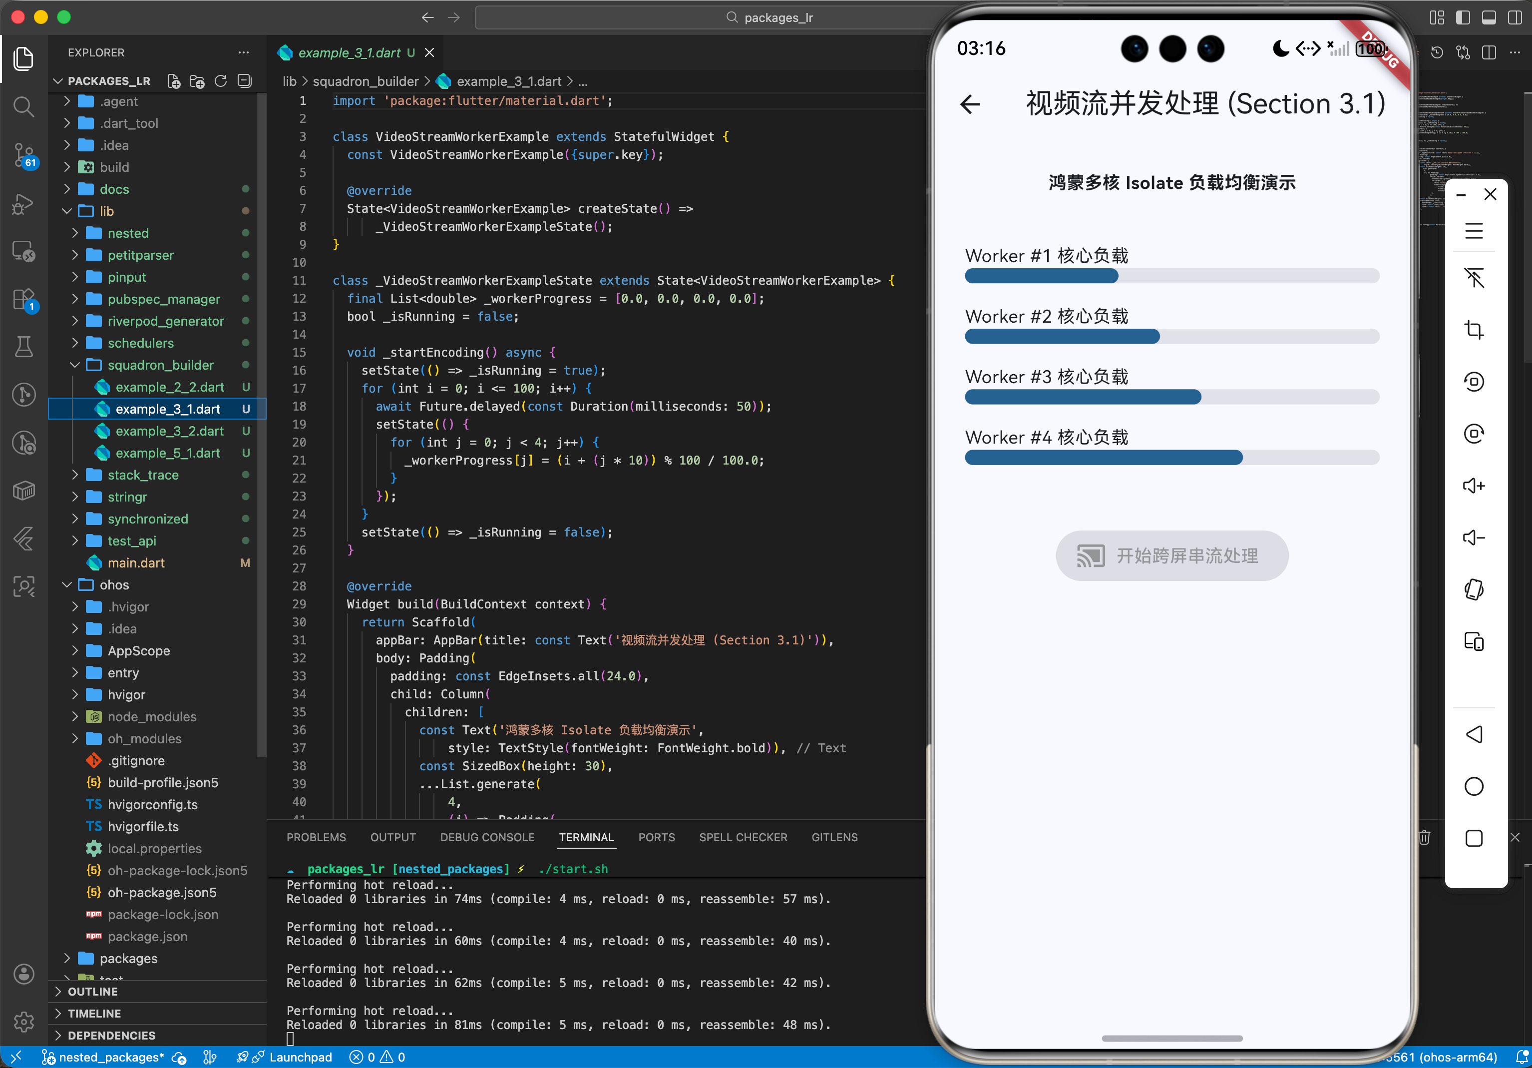
Task: Click the Worker #3 load progress bar
Action: point(1171,397)
